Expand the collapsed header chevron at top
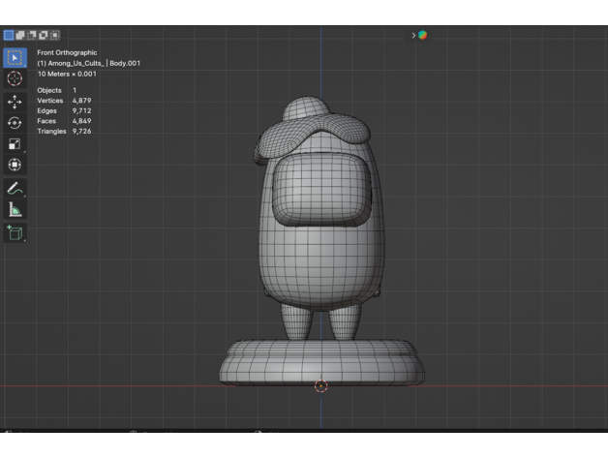 pos(413,36)
